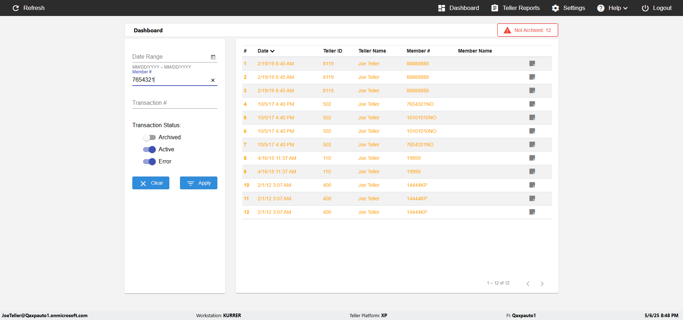Open note icon for row 4 transaction
The width and height of the screenshot is (683, 320).
[532, 104]
